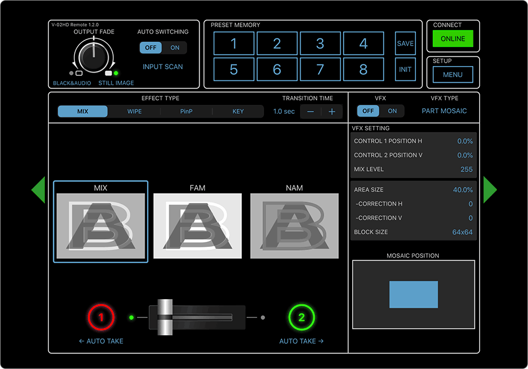
Task: Adjust the AREA SIZE 40.0% value
Action: click(x=413, y=189)
